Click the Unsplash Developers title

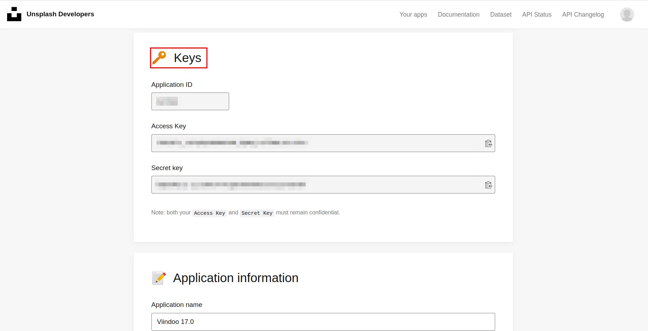point(60,14)
